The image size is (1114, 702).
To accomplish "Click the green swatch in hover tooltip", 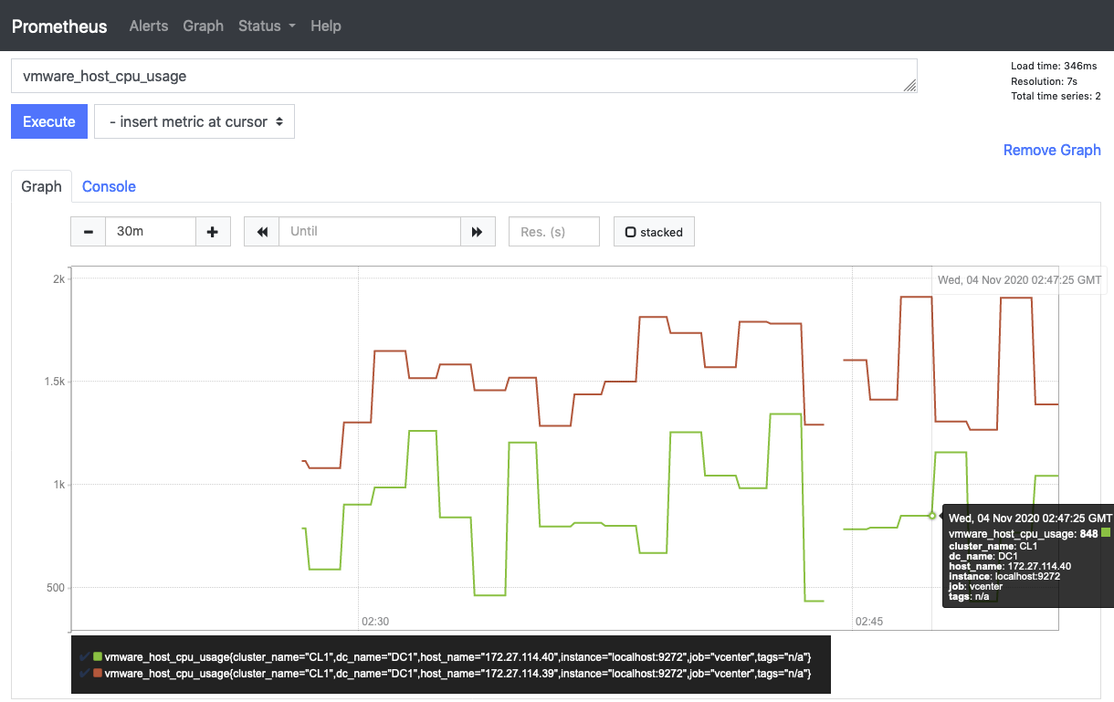I will coord(1107,532).
